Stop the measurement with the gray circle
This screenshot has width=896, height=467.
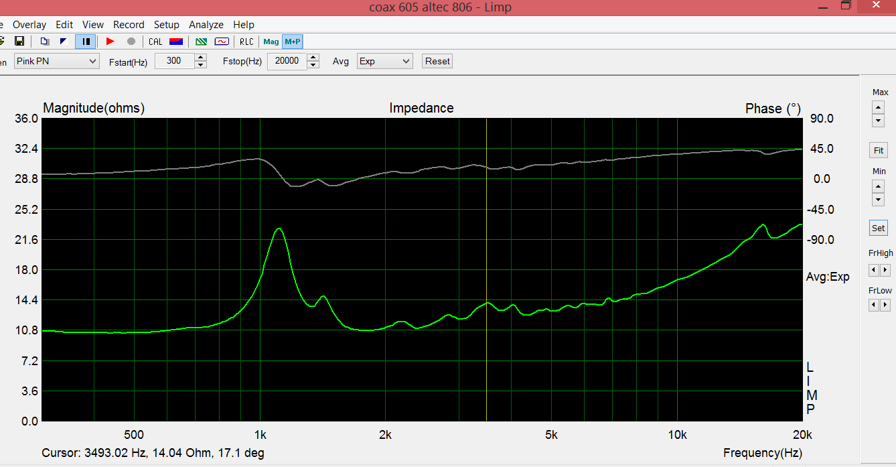[x=131, y=42]
